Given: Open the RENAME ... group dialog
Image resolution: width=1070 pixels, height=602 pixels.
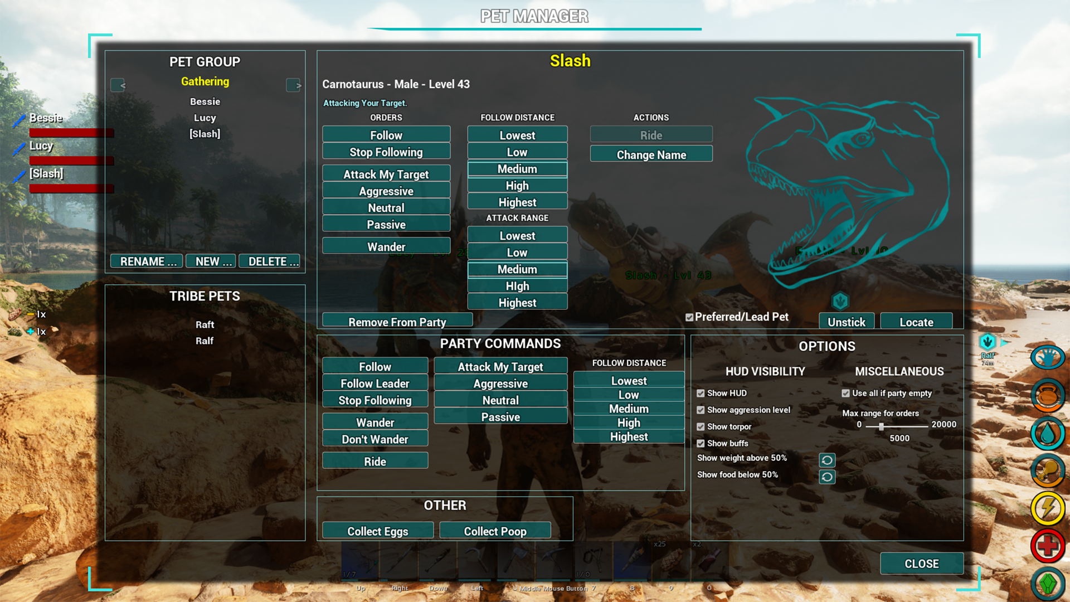Looking at the screenshot, I should click(x=147, y=261).
